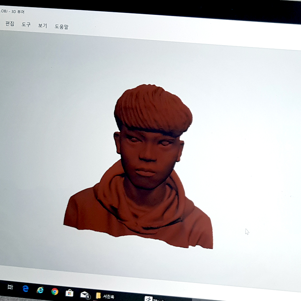The width and height of the screenshot is (301, 301).
Task: Launch Google Chrome from the taskbar
Action: tap(55, 291)
